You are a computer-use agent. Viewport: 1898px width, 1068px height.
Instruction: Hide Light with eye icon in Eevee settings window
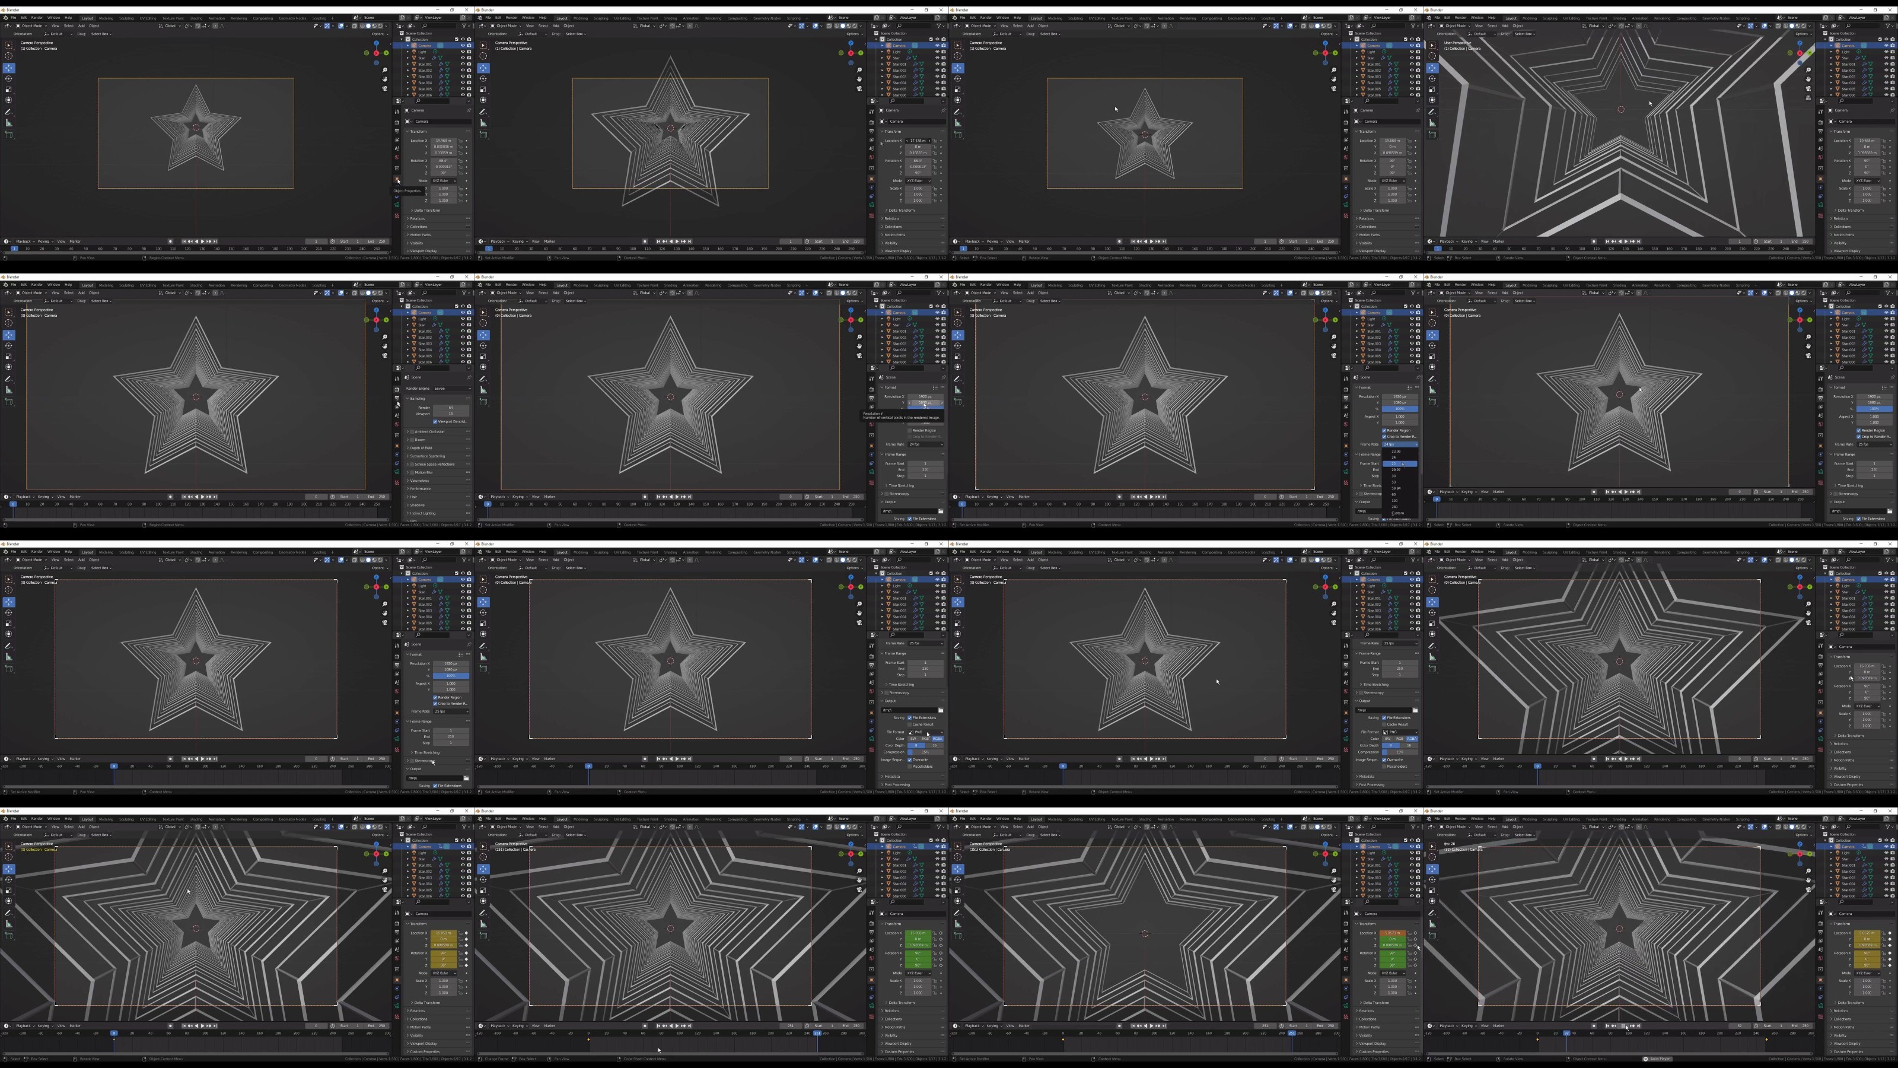(463, 319)
